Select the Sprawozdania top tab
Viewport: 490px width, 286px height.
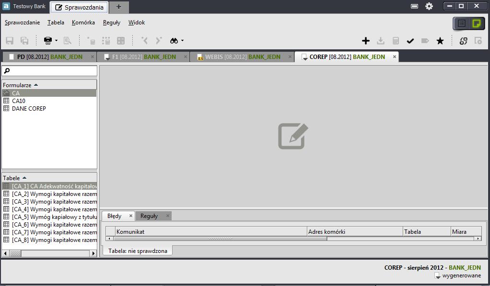point(79,7)
